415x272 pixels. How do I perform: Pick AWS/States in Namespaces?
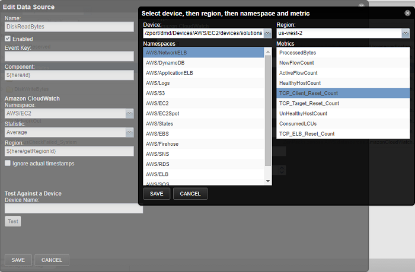203,124
